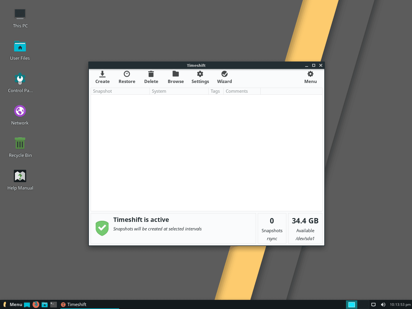Open the Browse snapshots tool
412x309 pixels.
click(175, 77)
